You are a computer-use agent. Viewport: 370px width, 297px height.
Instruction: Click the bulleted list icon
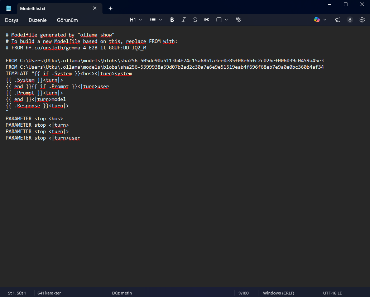(153, 20)
